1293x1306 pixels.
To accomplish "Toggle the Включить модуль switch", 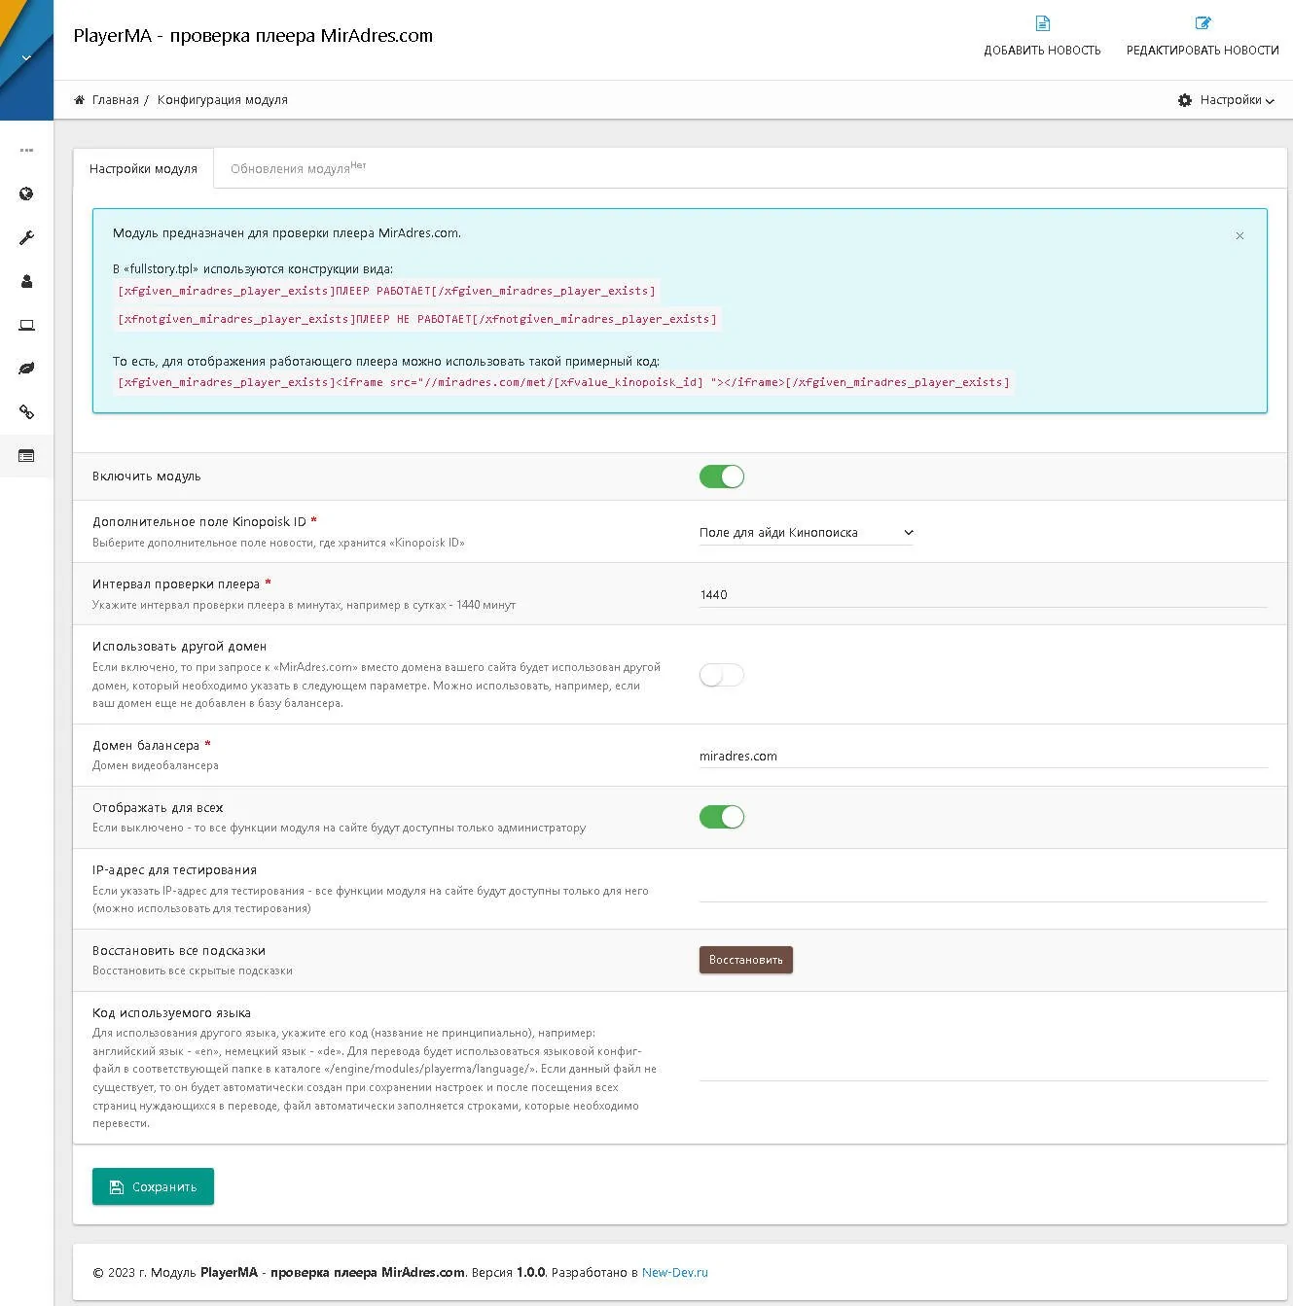I will pos(722,477).
